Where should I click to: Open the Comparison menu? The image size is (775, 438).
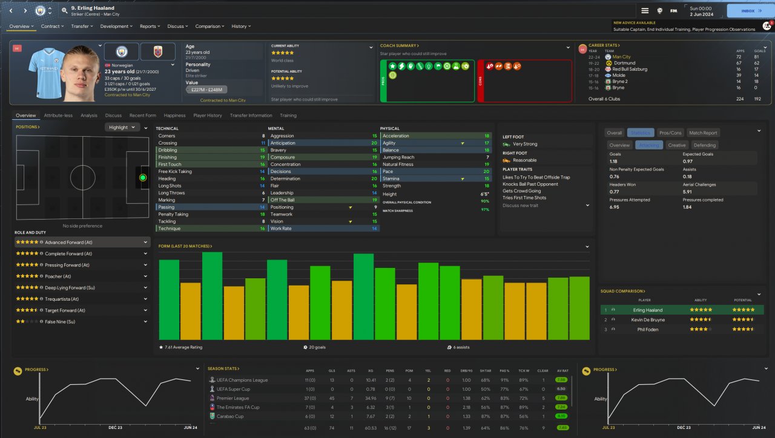[x=210, y=27]
